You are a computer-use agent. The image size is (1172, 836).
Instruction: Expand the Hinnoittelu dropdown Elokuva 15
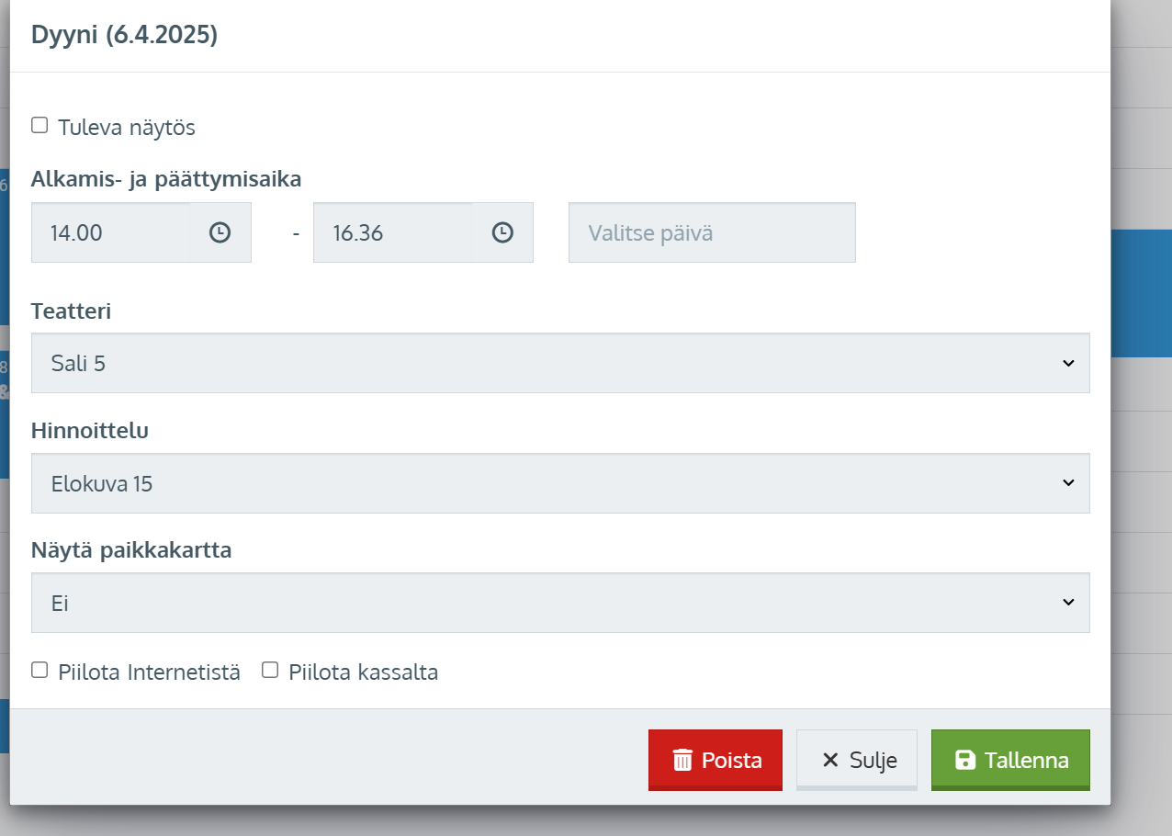(551, 483)
